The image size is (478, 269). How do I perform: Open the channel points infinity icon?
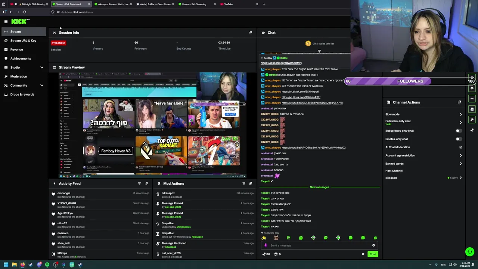pos(266,254)
